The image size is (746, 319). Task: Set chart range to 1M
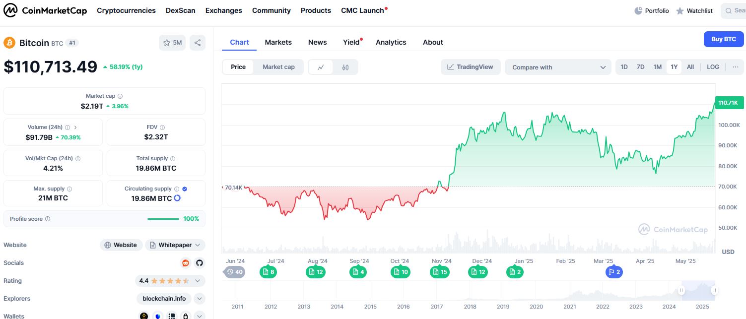coord(658,67)
